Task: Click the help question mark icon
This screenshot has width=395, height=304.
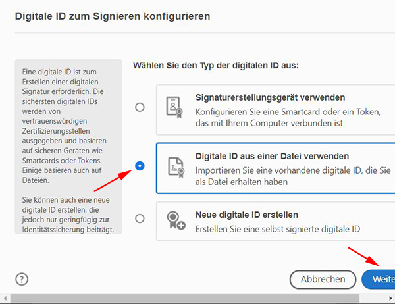Action: tap(21, 278)
